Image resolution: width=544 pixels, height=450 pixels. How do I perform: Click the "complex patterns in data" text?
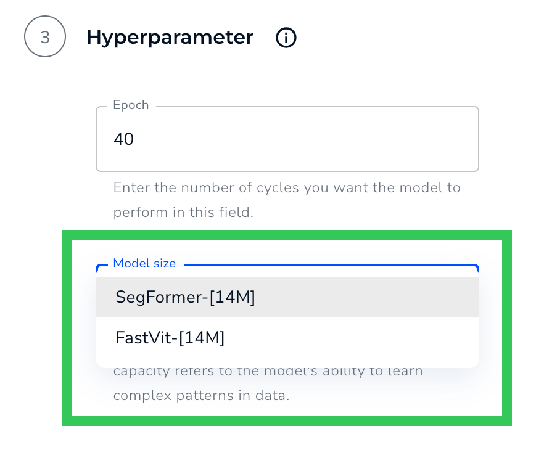[x=201, y=396]
